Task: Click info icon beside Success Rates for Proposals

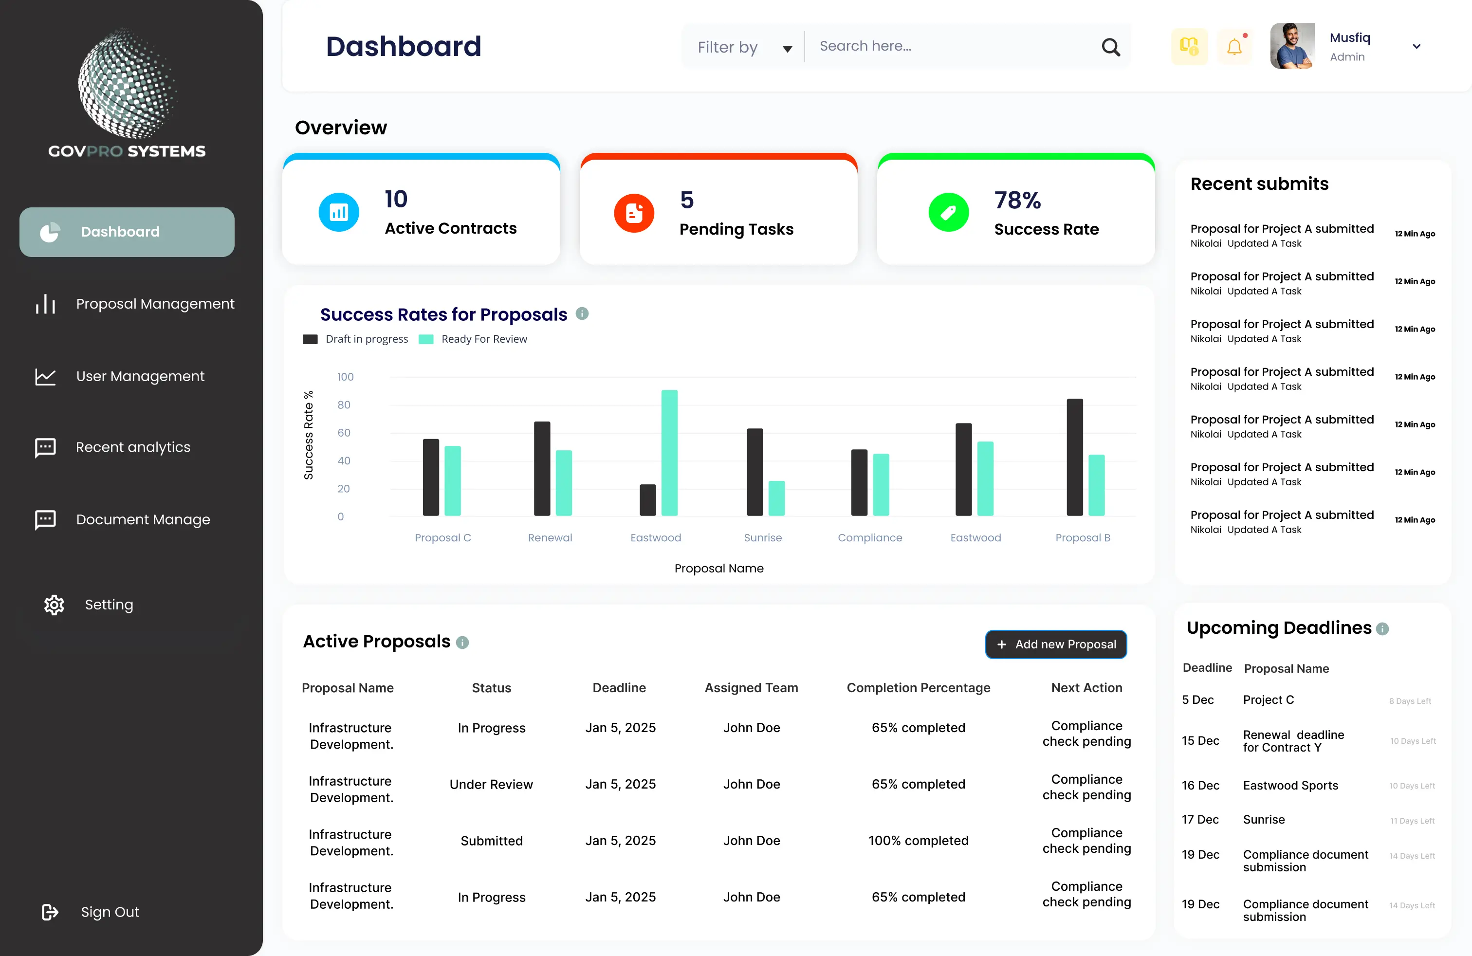Action: (582, 313)
